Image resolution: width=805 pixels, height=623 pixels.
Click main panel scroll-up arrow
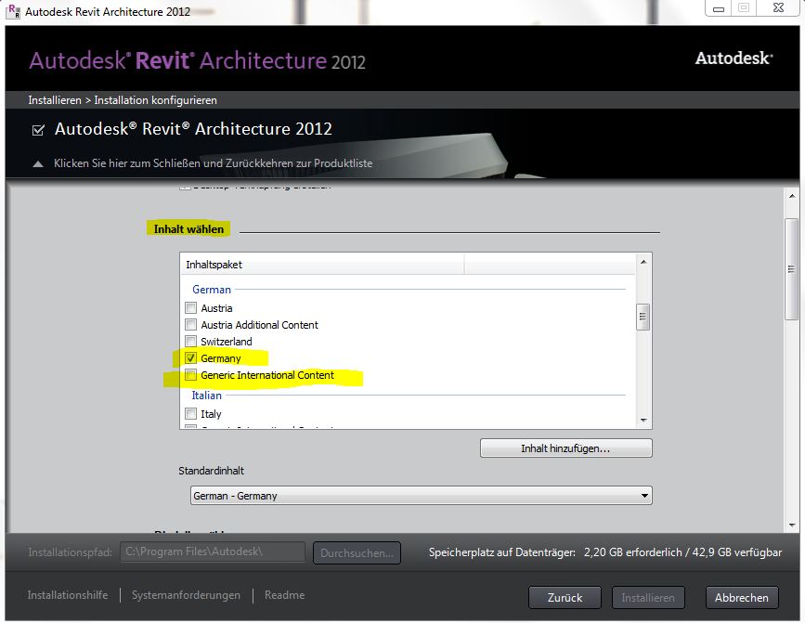coord(791,196)
